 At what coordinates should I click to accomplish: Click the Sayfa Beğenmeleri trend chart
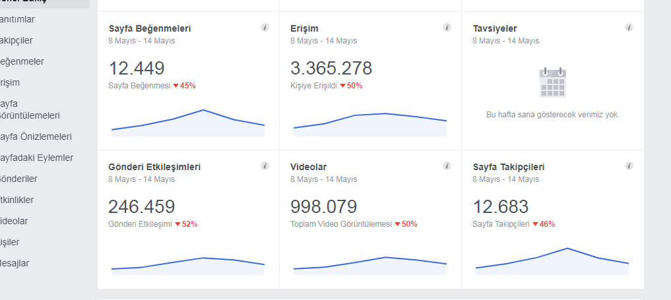pyautogui.click(x=188, y=123)
